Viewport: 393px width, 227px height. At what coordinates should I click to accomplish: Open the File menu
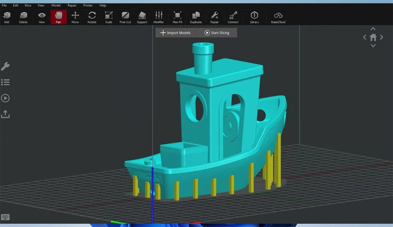4,5
